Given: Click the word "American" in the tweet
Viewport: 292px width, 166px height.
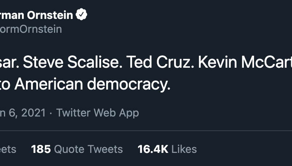Looking at the screenshot, I should (51, 84).
